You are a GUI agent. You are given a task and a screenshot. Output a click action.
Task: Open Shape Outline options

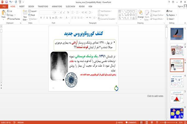[157, 15]
